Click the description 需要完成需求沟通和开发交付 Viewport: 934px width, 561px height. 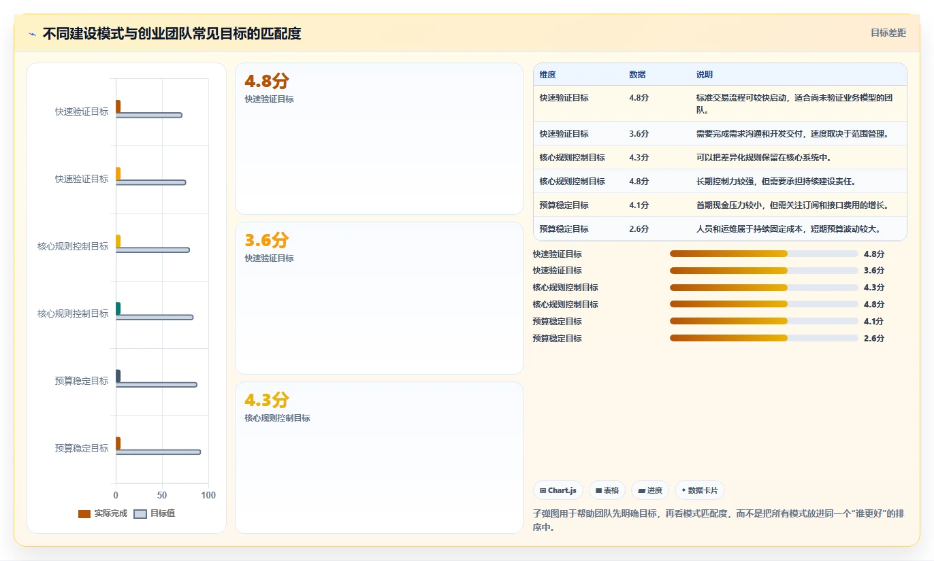coord(792,134)
